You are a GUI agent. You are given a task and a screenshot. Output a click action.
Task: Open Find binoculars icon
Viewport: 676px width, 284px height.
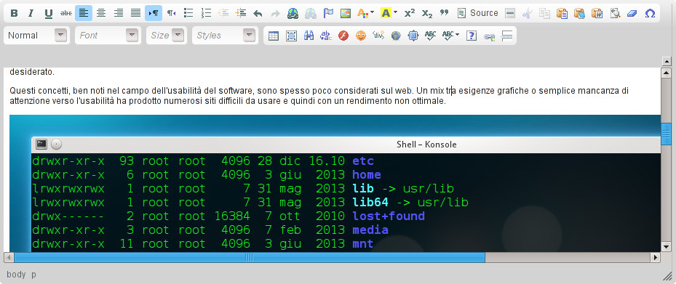pyautogui.click(x=309, y=36)
